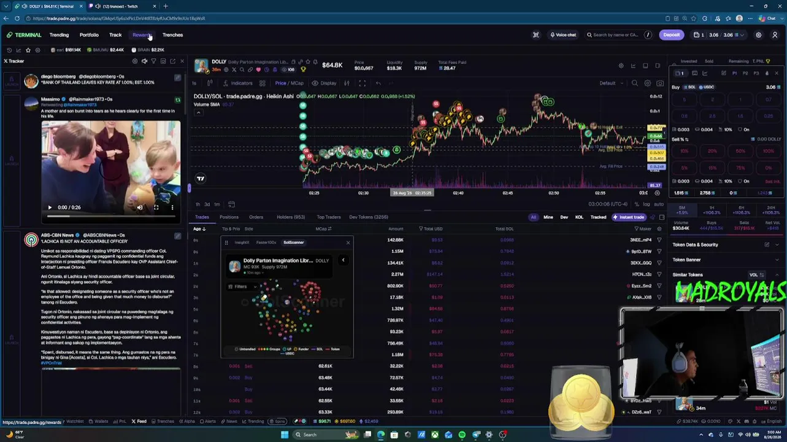787x442 pixels.
Task: Open Windows Start menu
Action: 285,435
